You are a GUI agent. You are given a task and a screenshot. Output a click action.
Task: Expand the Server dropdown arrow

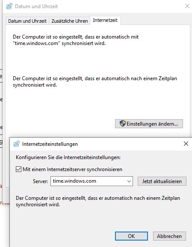129,181
